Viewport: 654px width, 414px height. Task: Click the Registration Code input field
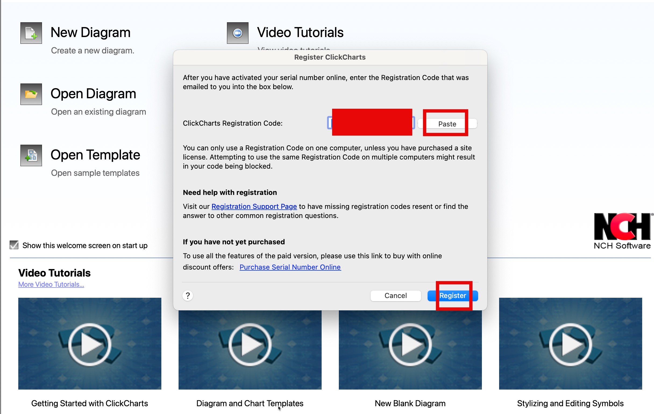371,123
